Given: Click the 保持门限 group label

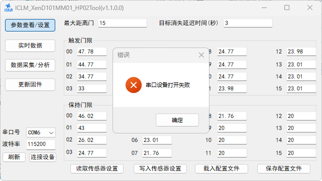Looking at the screenshot, I should coord(80,105).
